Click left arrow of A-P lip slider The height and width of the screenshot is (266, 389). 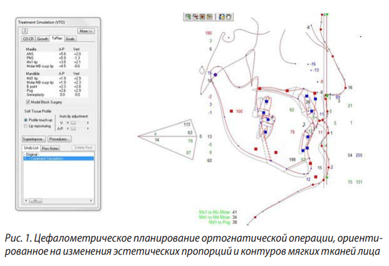pyautogui.click(x=68, y=129)
